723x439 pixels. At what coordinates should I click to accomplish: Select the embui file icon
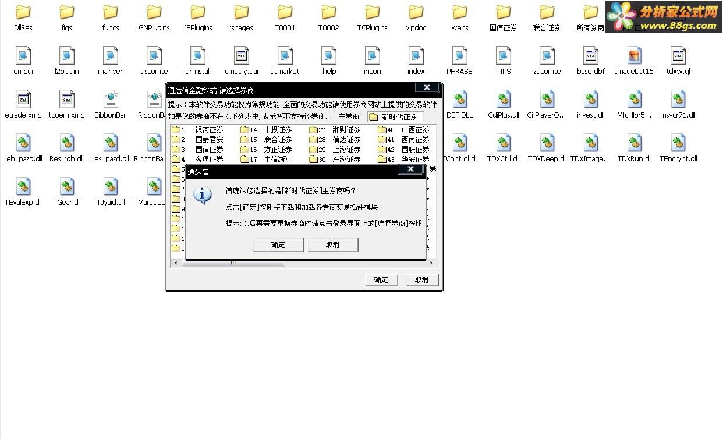[23, 61]
